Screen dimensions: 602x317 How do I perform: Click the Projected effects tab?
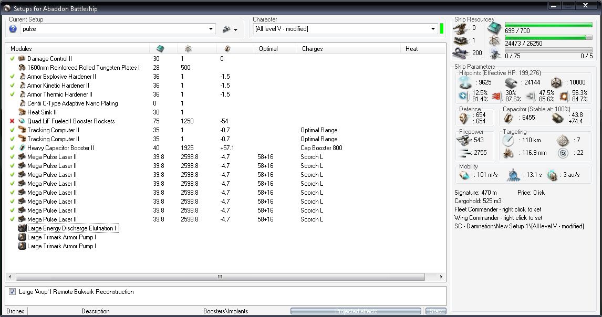[x=356, y=311]
